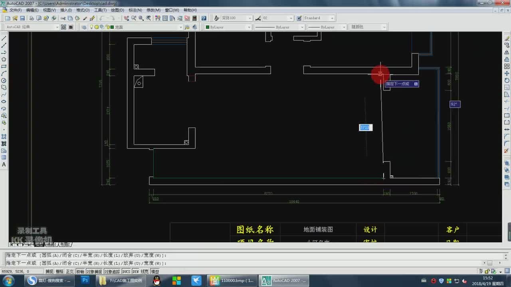Save drawing using the floppy disk icon
The width and height of the screenshot is (511, 287).
point(22,18)
